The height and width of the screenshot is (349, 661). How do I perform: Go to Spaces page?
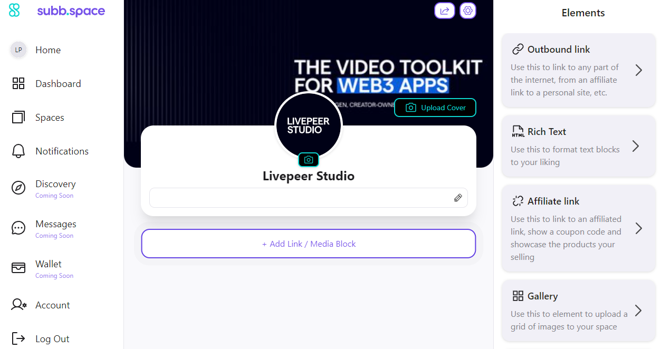tap(50, 118)
